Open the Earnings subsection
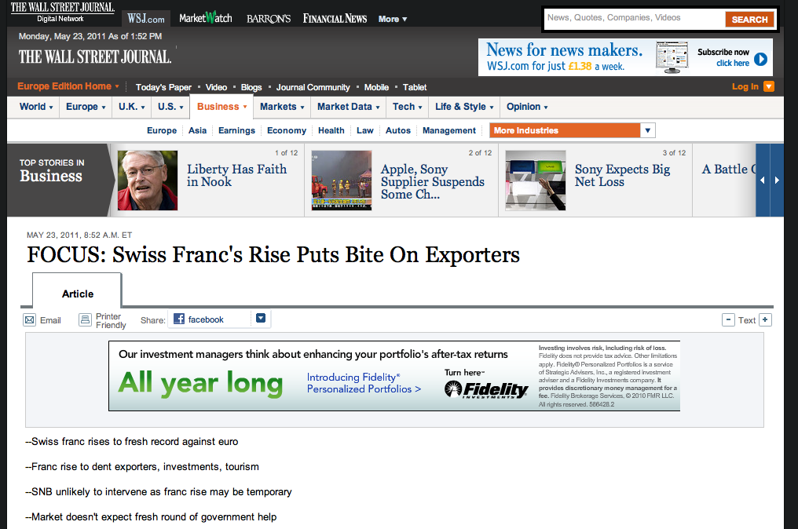The height and width of the screenshot is (529, 798). tap(236, 131)
